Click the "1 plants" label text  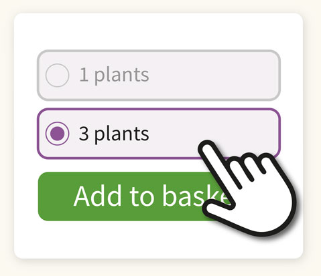tap(114, 75)
